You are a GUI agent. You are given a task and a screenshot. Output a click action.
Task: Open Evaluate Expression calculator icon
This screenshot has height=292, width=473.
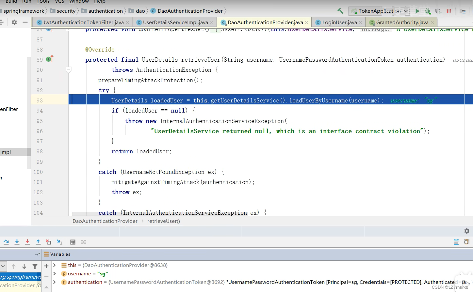tap(73, 242)
